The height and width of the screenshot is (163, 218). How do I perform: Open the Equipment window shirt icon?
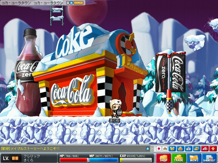[x=172, y=149]
